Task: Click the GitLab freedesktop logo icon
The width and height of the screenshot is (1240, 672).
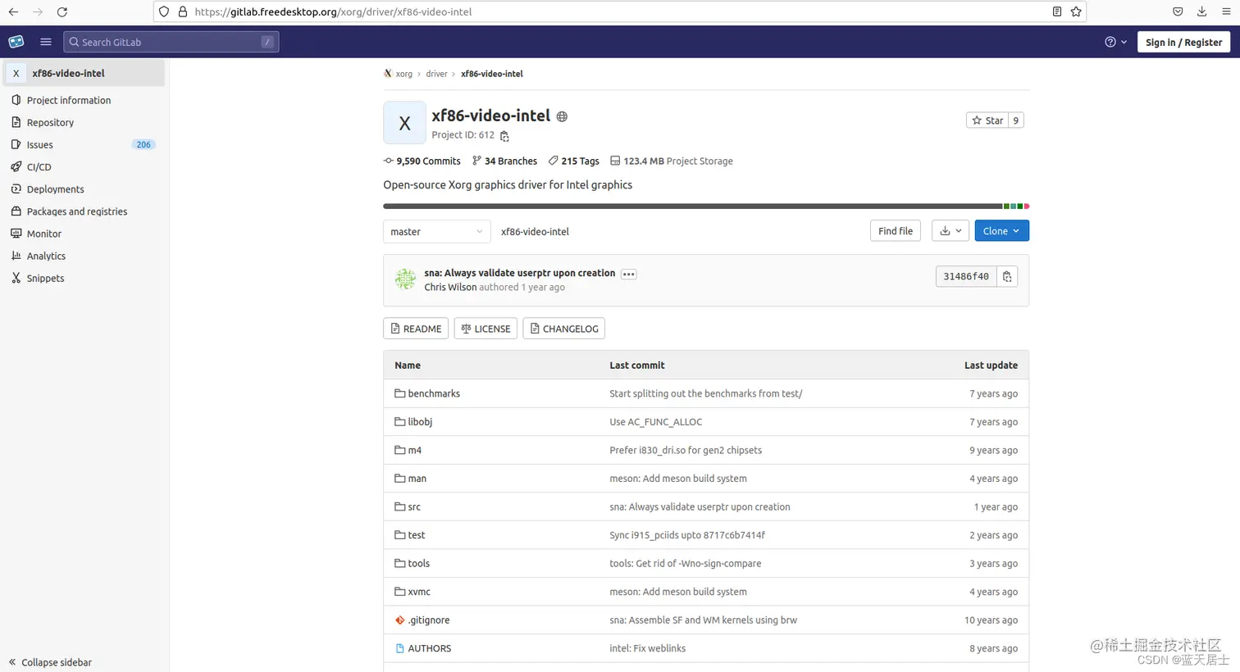Action: click(16, 42)
